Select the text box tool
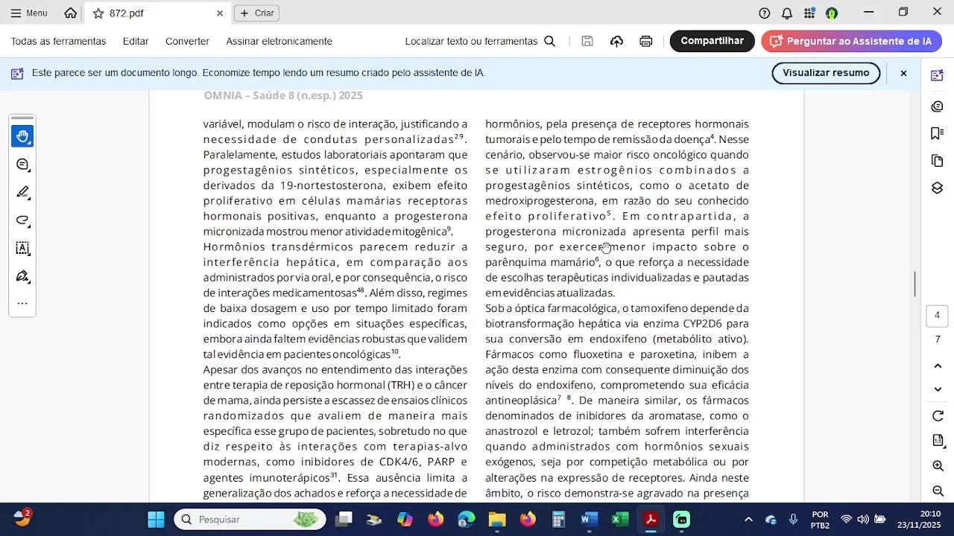 (22, 249)
